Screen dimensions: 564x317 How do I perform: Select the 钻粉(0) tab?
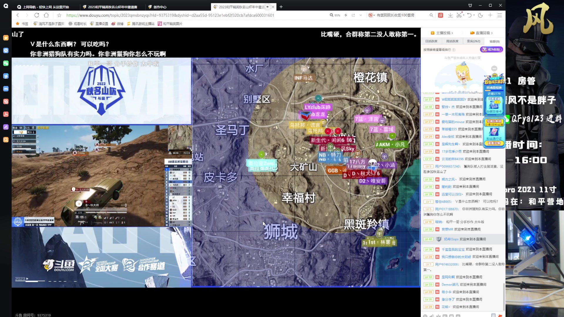[x=495, y=41]
